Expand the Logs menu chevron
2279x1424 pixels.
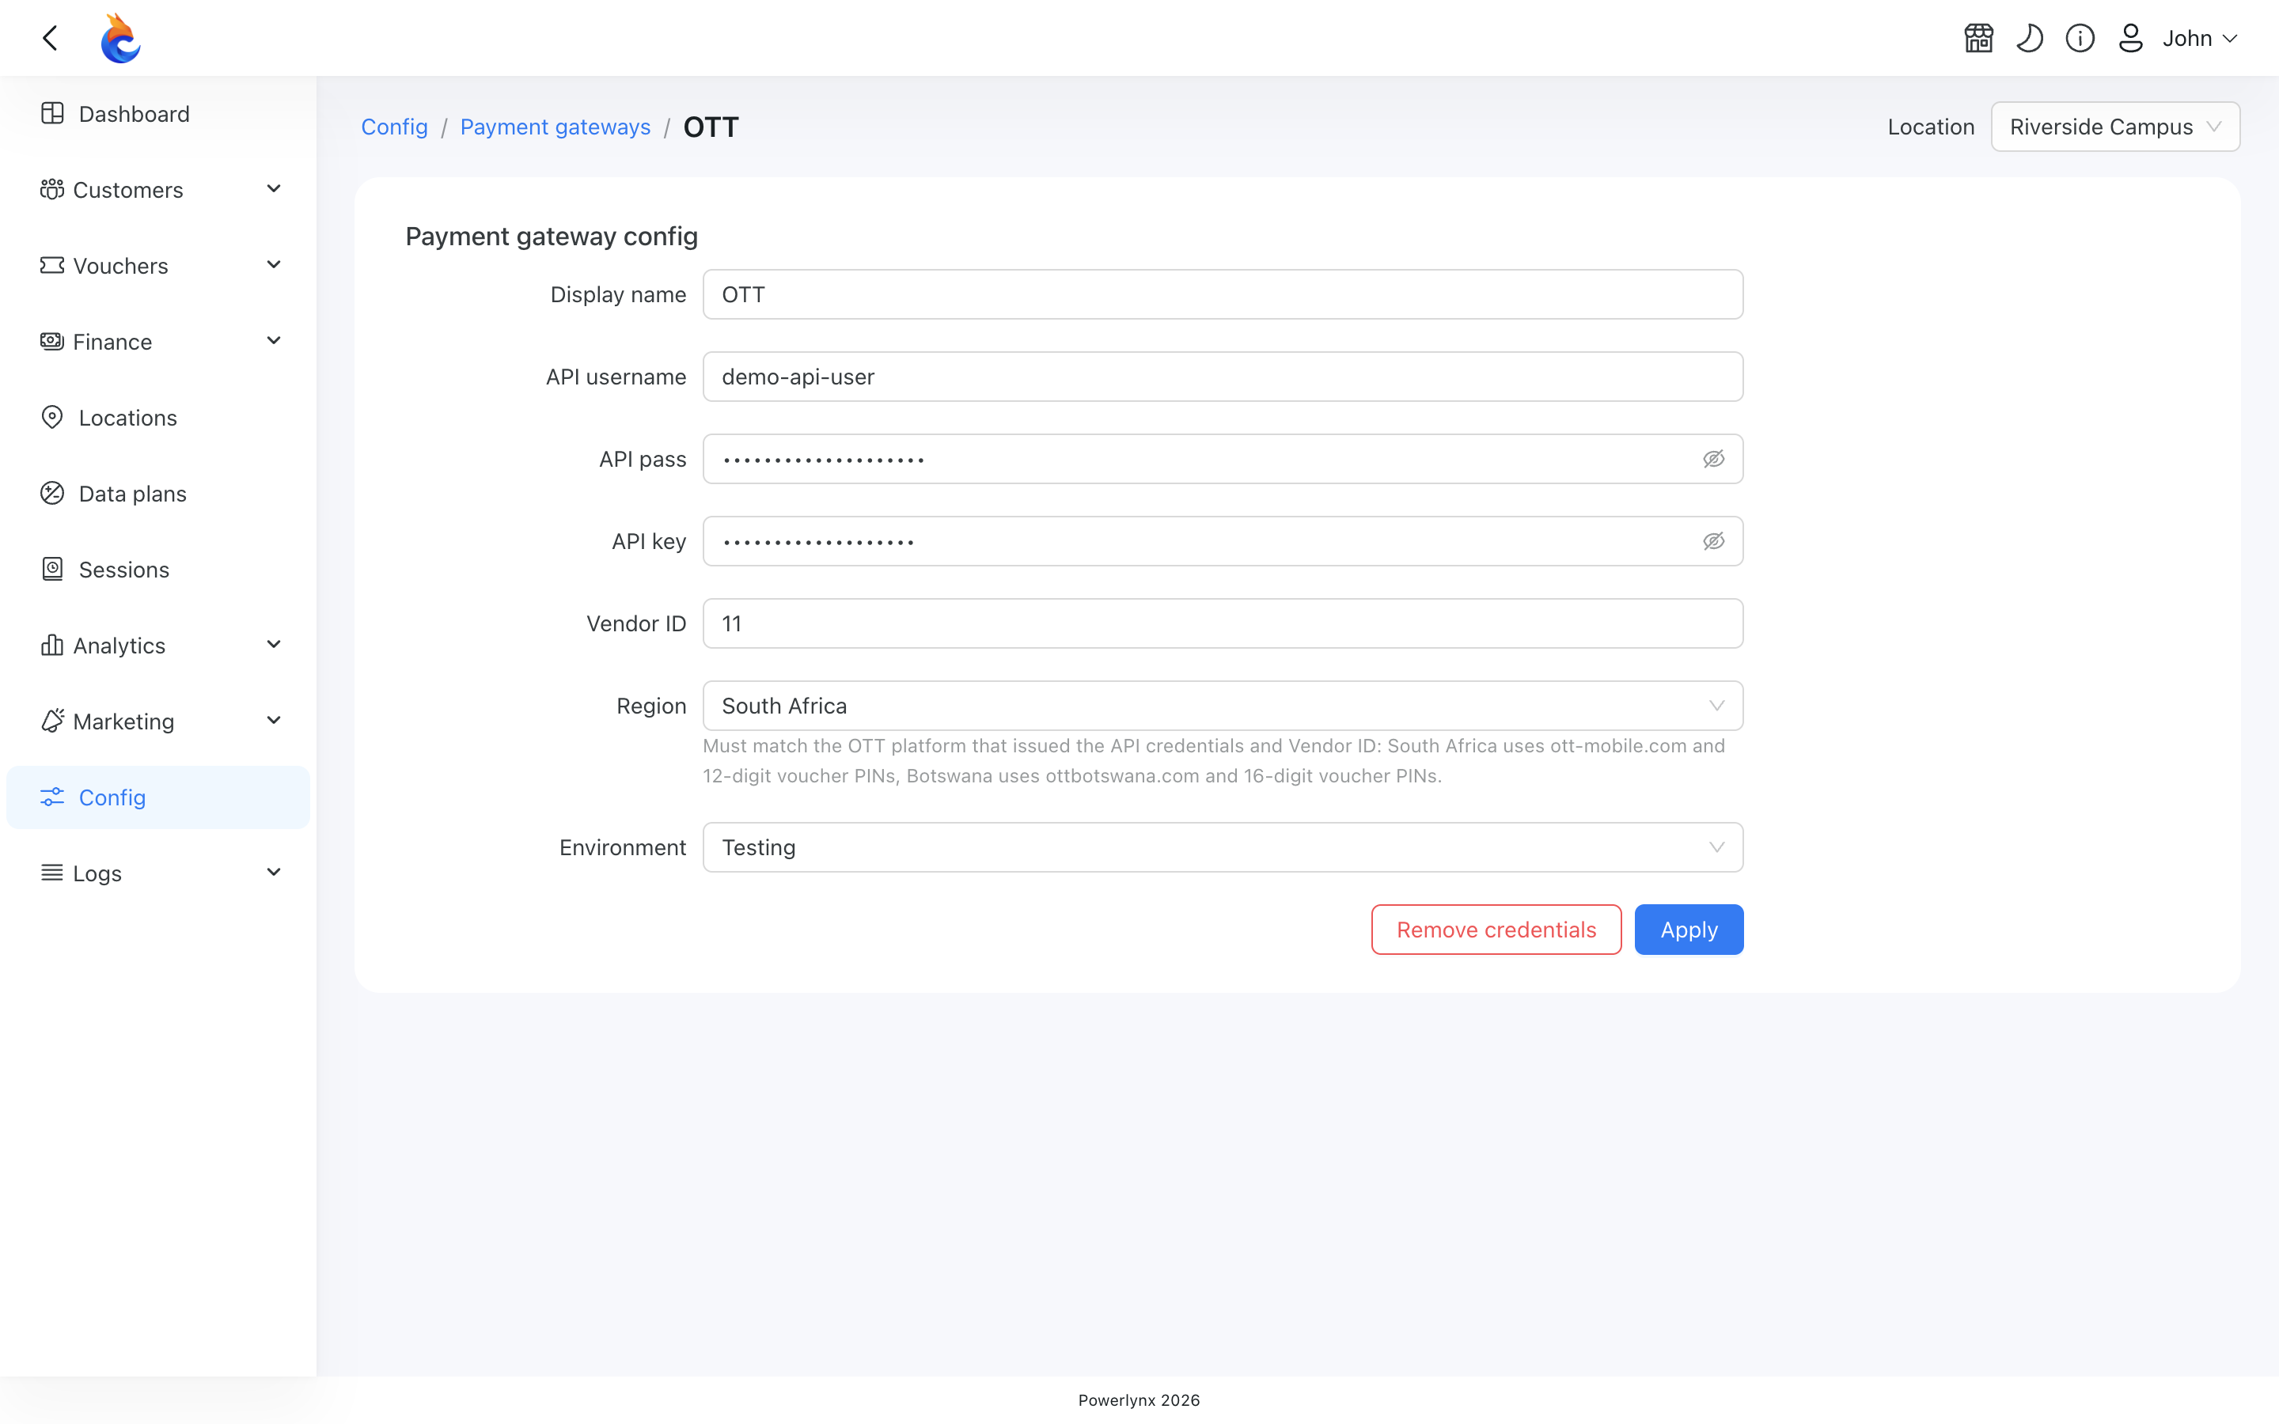274,873
